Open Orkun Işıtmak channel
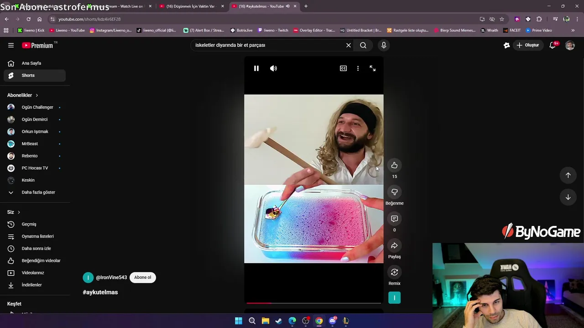This screenshot has width=584, height=328. pyautogui.click(x=35, y=132)
